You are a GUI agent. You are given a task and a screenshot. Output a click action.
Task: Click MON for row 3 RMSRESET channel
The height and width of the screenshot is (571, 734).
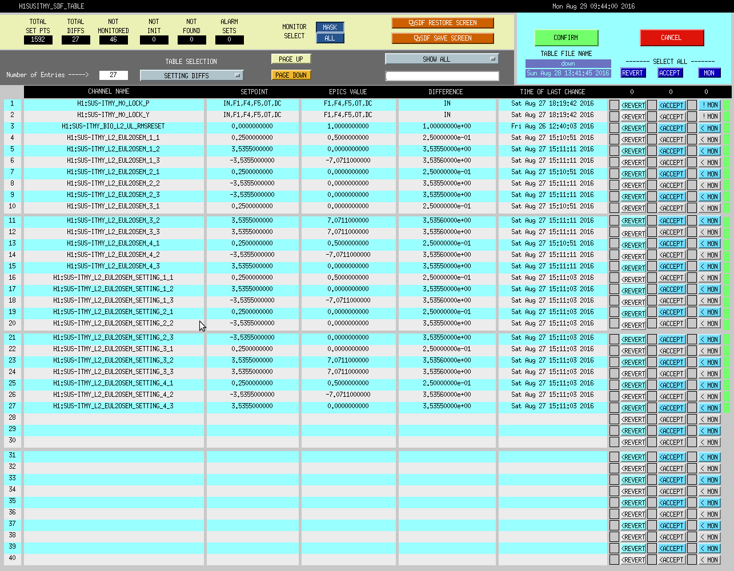pyautogui.click(x=709, y=128)
